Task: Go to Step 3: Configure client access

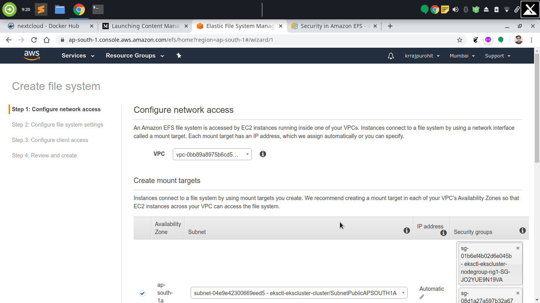Action: pyautogui.click(x=50, y=140)
